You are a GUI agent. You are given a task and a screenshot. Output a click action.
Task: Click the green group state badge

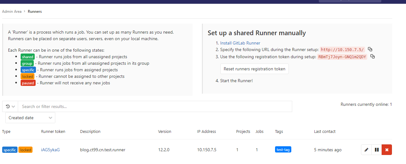tap(27, 63)
